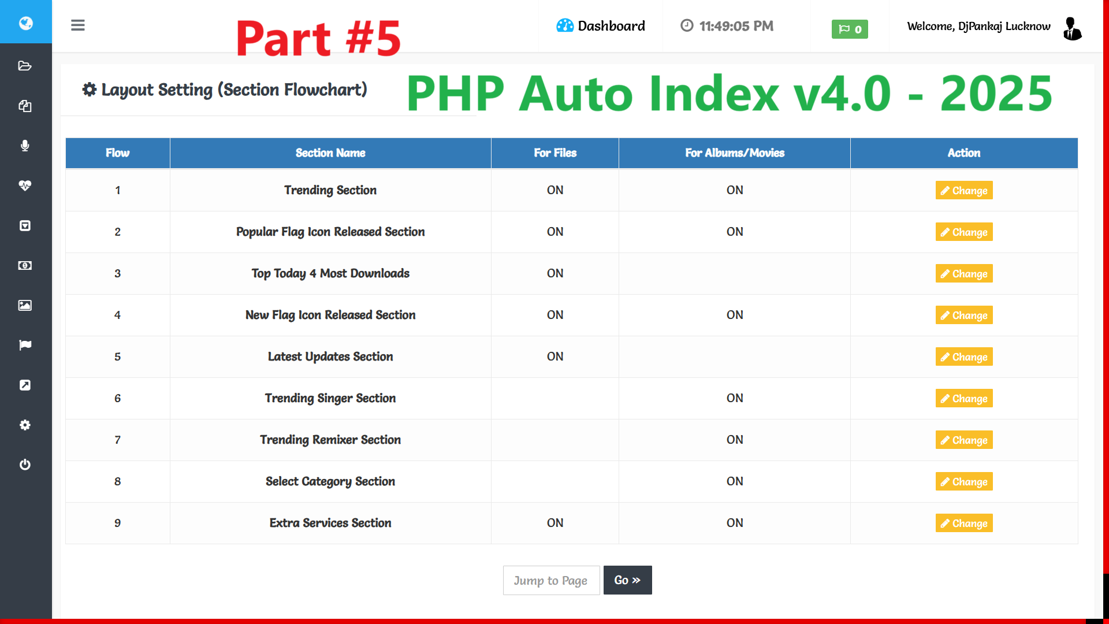The height and width of the screenshot is (624, 1109).
Task: Toggle ON for Extra Services Section Files
Action: 554,523
